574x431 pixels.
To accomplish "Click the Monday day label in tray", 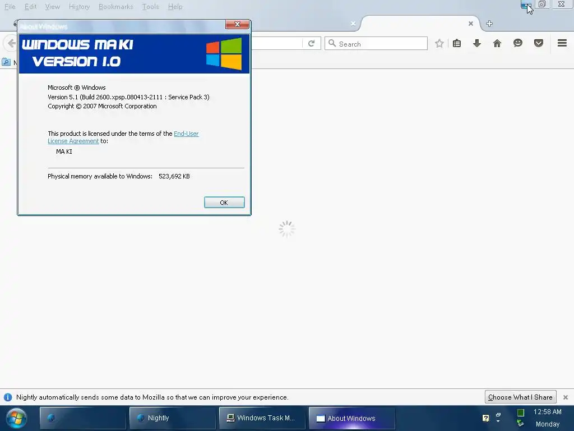I will (x=548, y=424).
